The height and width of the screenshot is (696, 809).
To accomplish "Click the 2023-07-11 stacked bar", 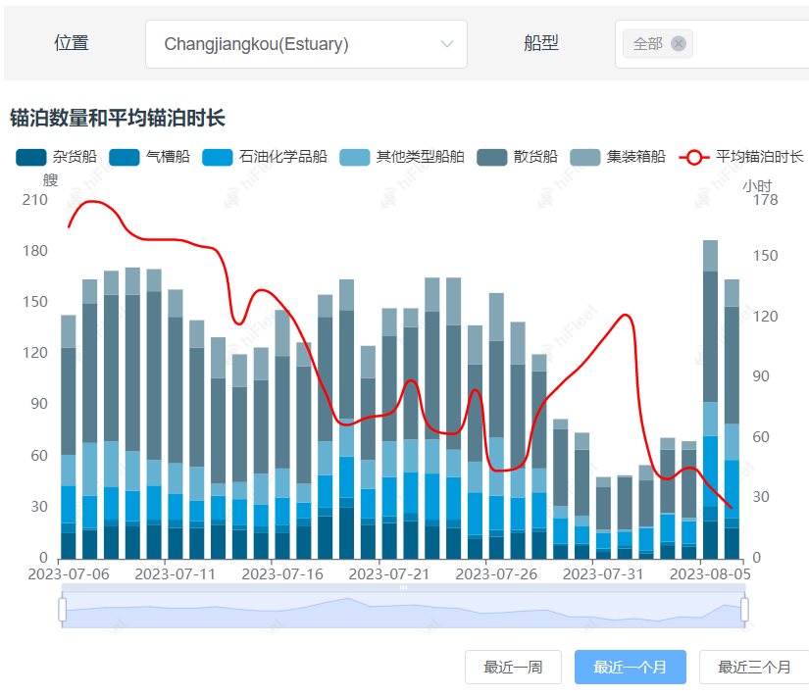I will pos(176,424).
